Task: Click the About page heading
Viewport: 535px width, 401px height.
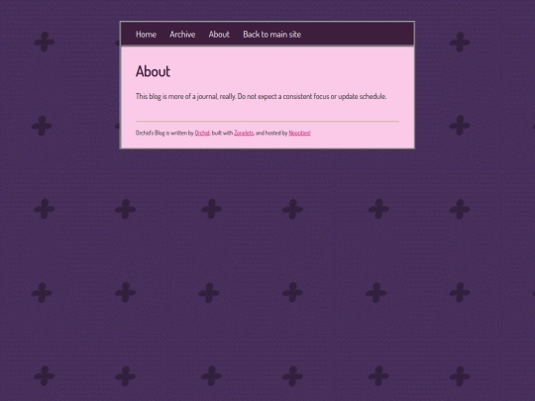Action: point(153,71)
